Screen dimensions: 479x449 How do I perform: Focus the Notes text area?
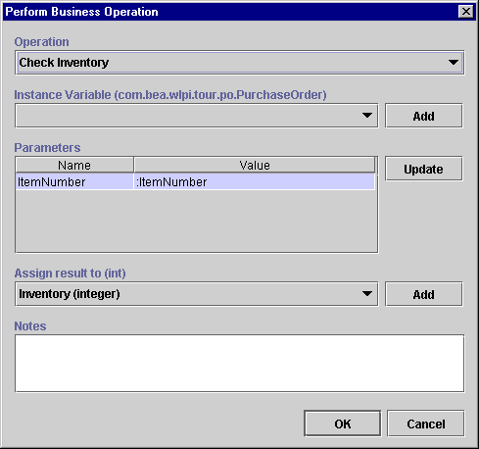[x=239, y=363]
